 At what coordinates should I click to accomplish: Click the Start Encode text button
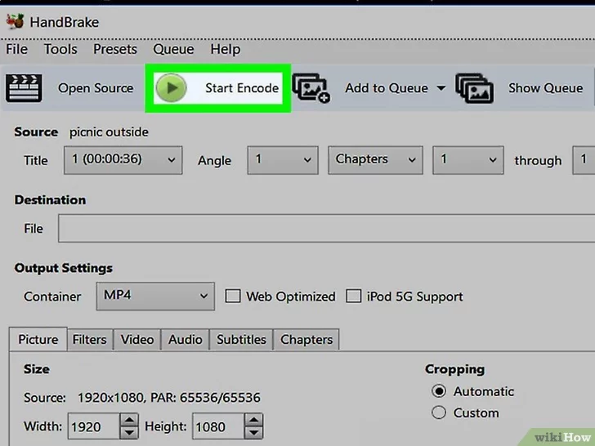click(242, 88)
